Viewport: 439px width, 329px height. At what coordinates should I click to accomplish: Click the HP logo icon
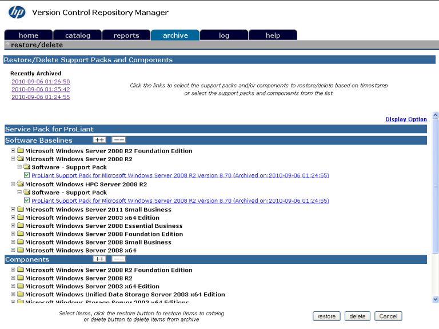click(x=17, y=12)
